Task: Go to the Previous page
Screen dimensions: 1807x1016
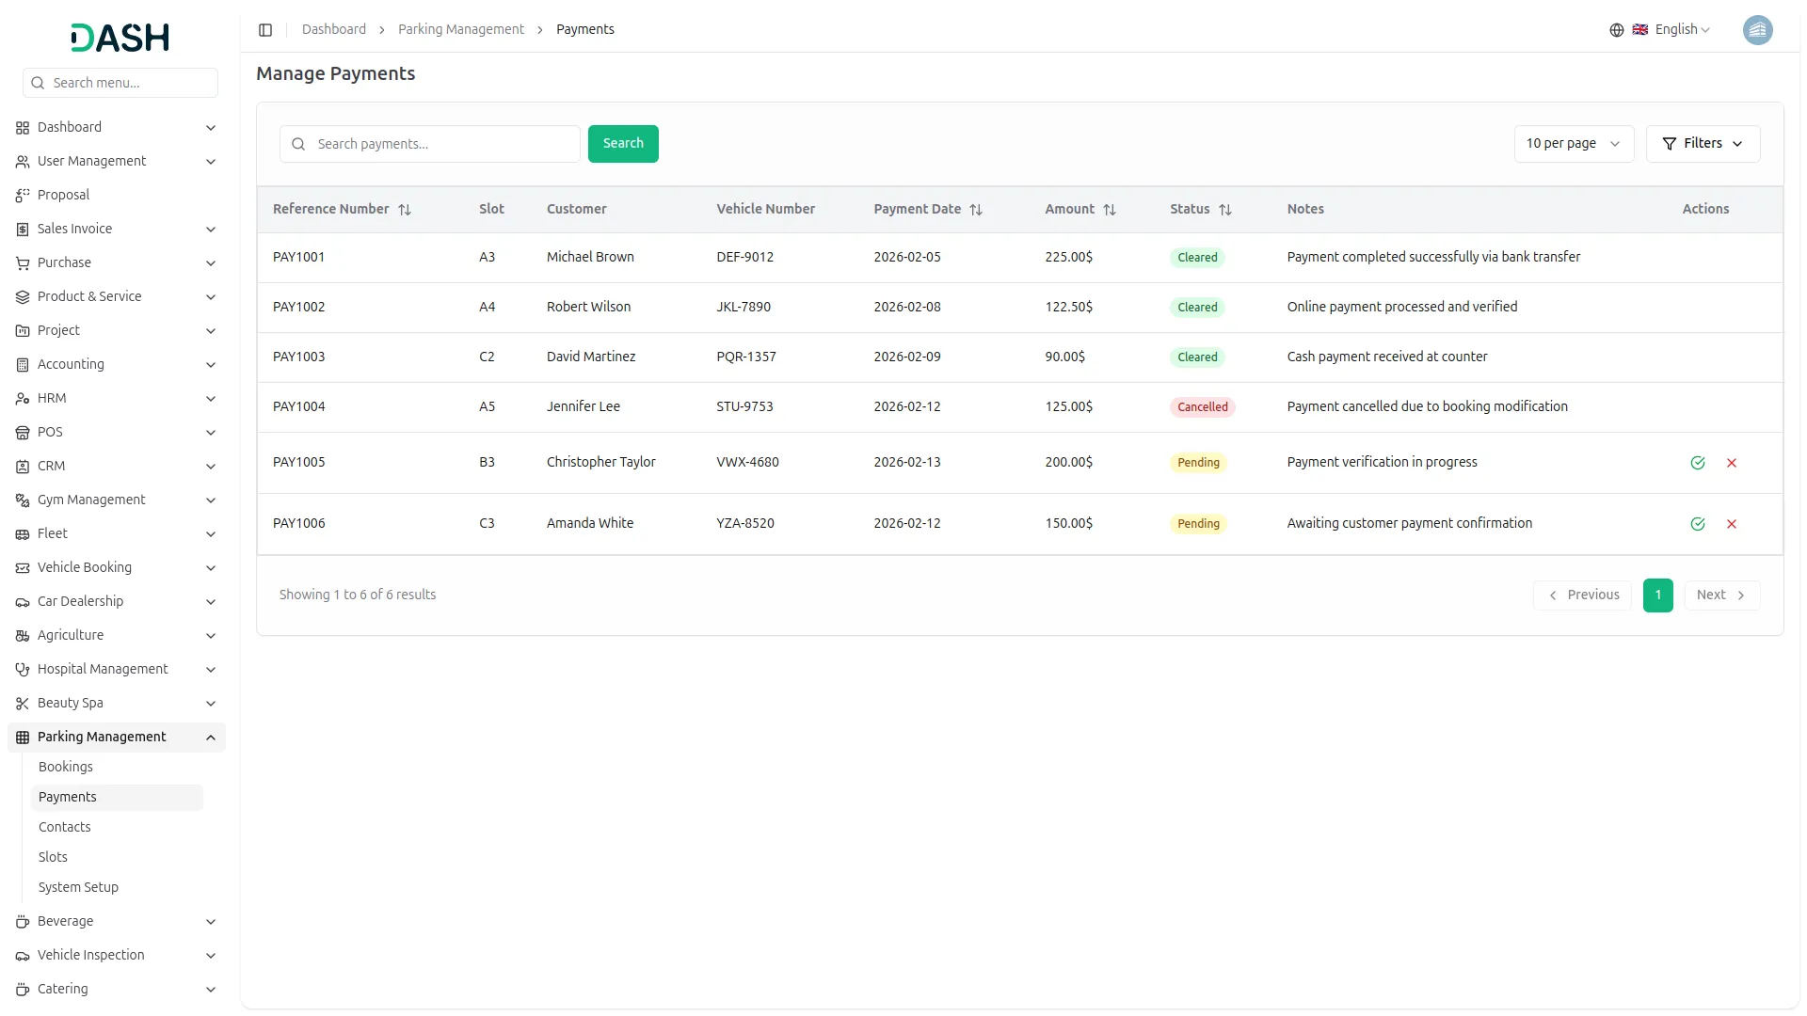Action: click(1582, 595)
